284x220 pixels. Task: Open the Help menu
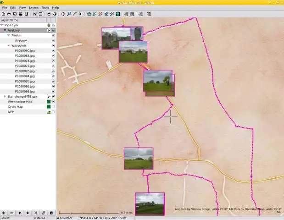pos(56,8)
